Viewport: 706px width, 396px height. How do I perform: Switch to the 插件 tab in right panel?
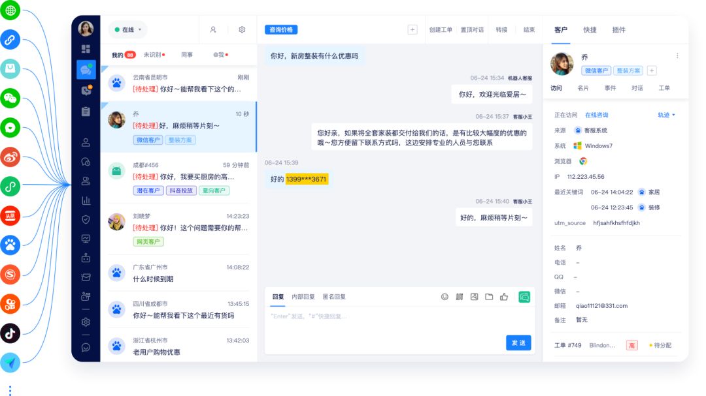[x=618, y=29]
